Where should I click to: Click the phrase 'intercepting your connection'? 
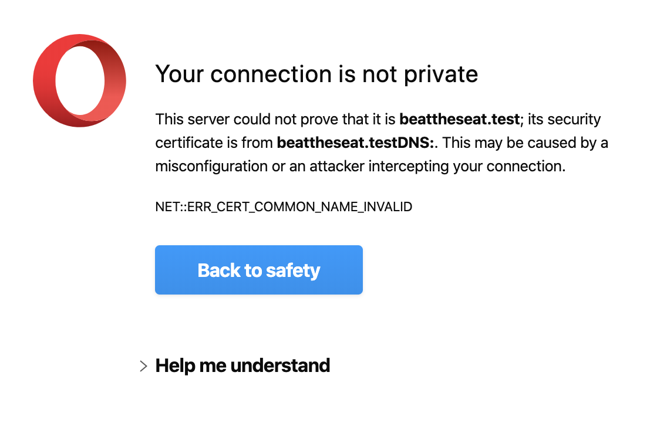(x=467, y=166)
